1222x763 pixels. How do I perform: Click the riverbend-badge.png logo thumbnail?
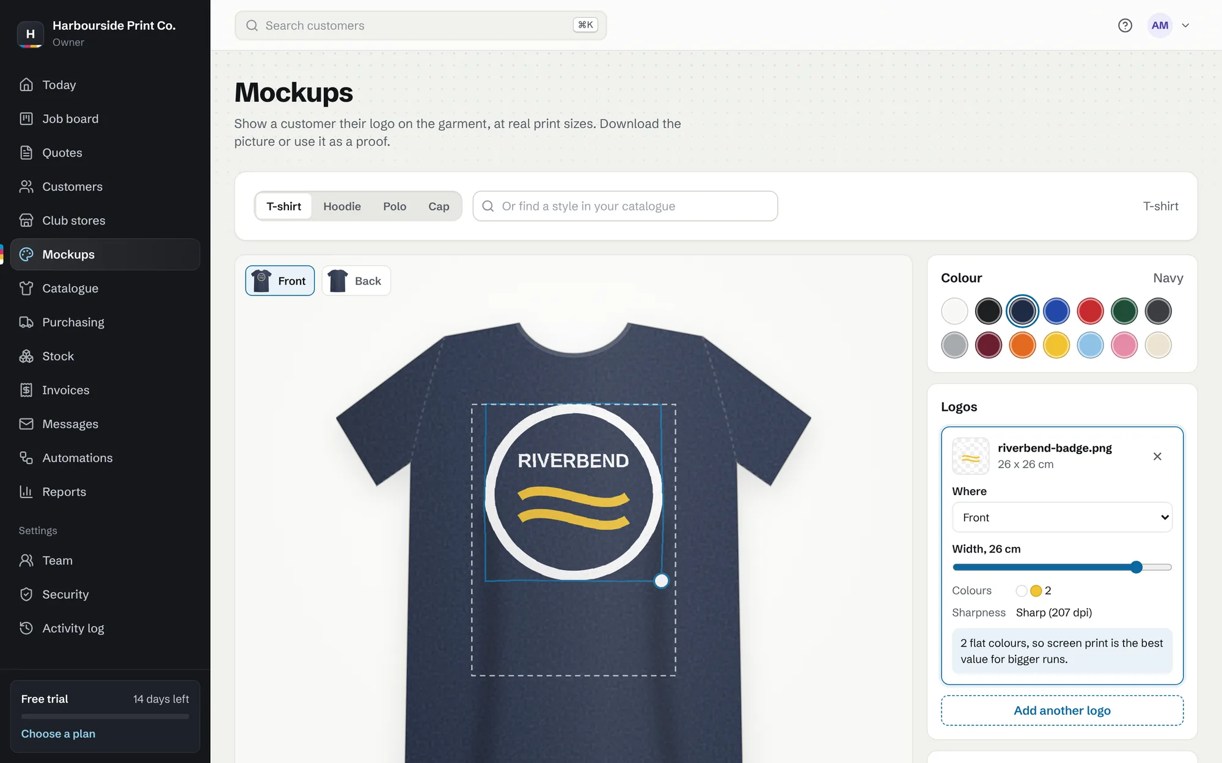pos(970,456)
